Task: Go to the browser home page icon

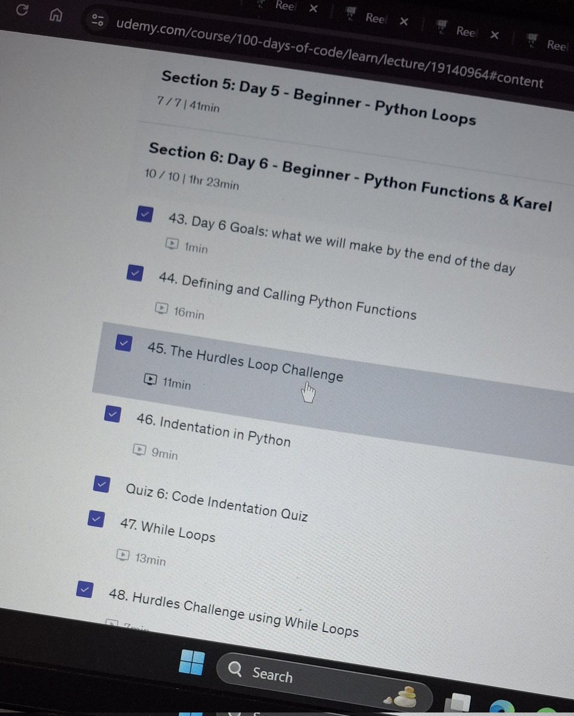Action: click(x=57, y=14)
